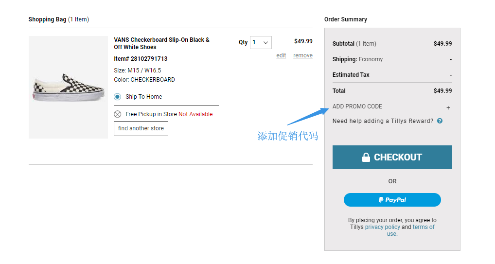Click the help question mark icon
495x264 pixels.
coord(440,121)
